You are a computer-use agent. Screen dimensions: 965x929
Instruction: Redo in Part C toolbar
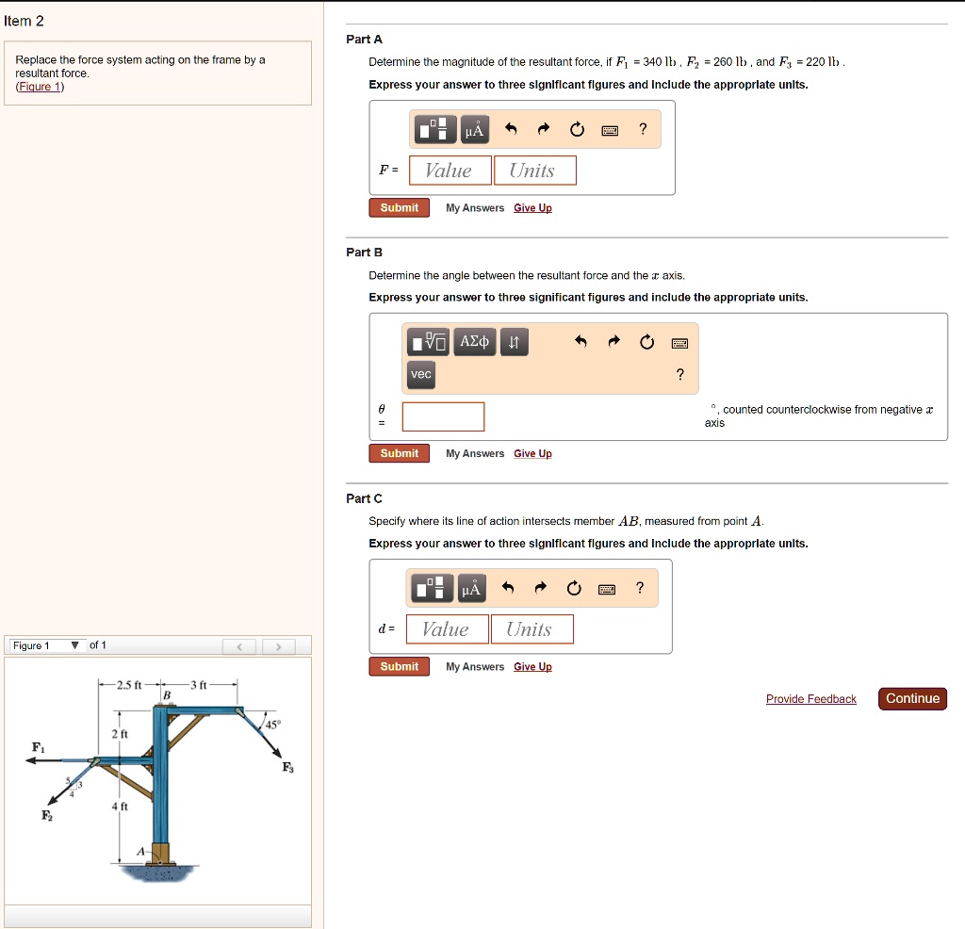point(540,588)
